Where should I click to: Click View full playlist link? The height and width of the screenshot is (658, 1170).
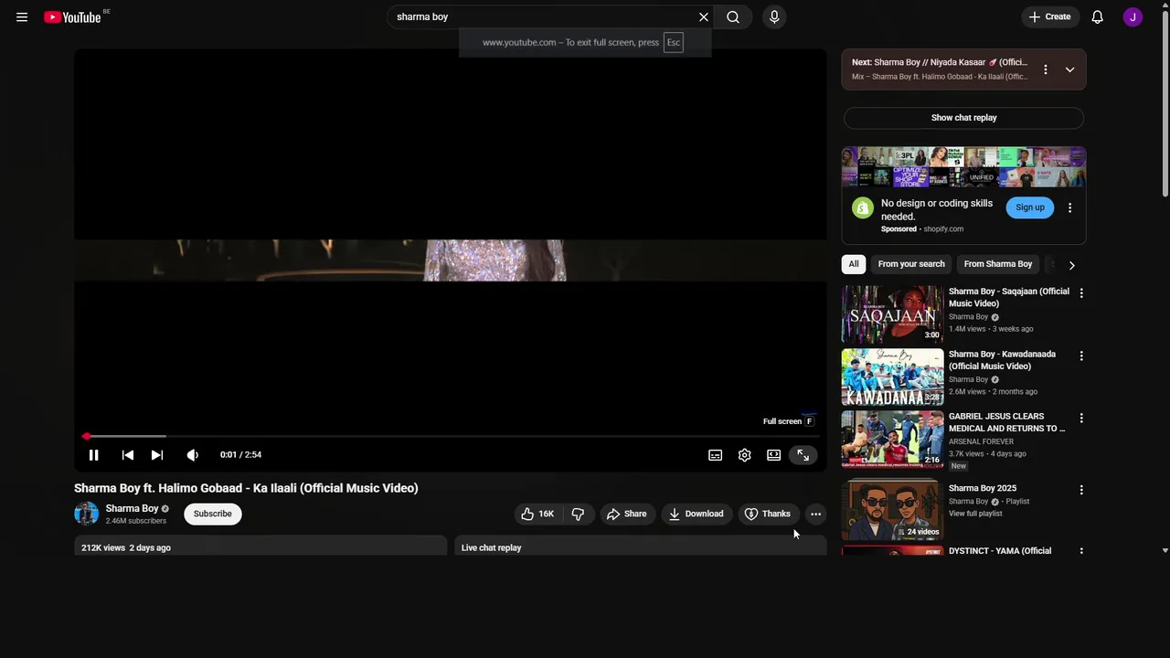[975, 515]
